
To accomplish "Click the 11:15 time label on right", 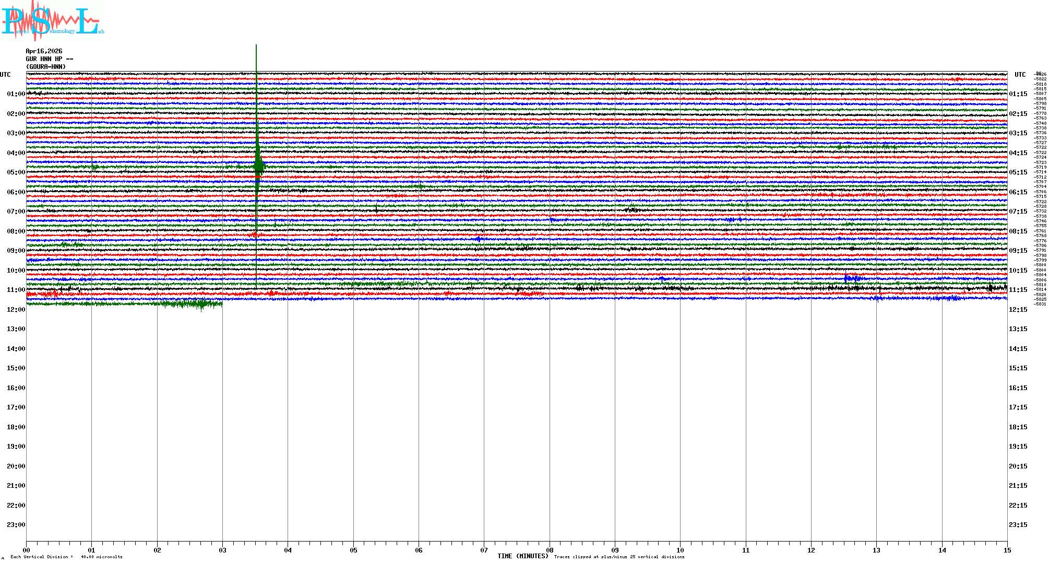I will pyautogui.click(x=1018, y=290).
